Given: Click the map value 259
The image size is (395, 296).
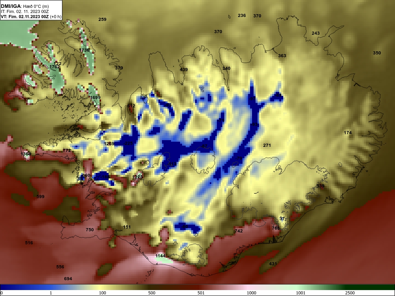Looking at the screenshot, I should (102, 19).
